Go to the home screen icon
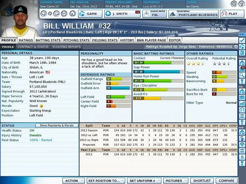This screenshot has height=184, width=246. click(73, 14)
